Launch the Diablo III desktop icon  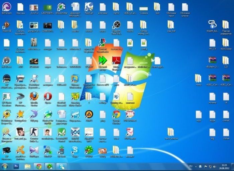pyautogui.click(x=6, y=25)
